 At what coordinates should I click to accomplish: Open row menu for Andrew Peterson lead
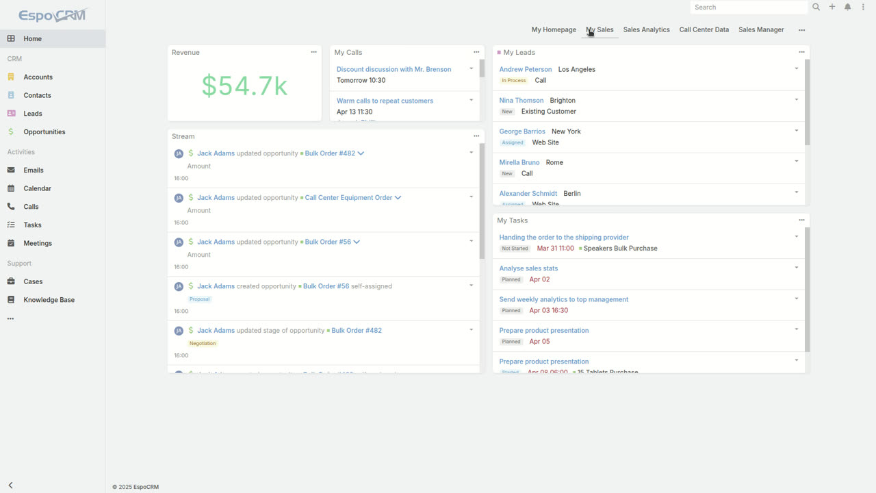tap(796, 68)
